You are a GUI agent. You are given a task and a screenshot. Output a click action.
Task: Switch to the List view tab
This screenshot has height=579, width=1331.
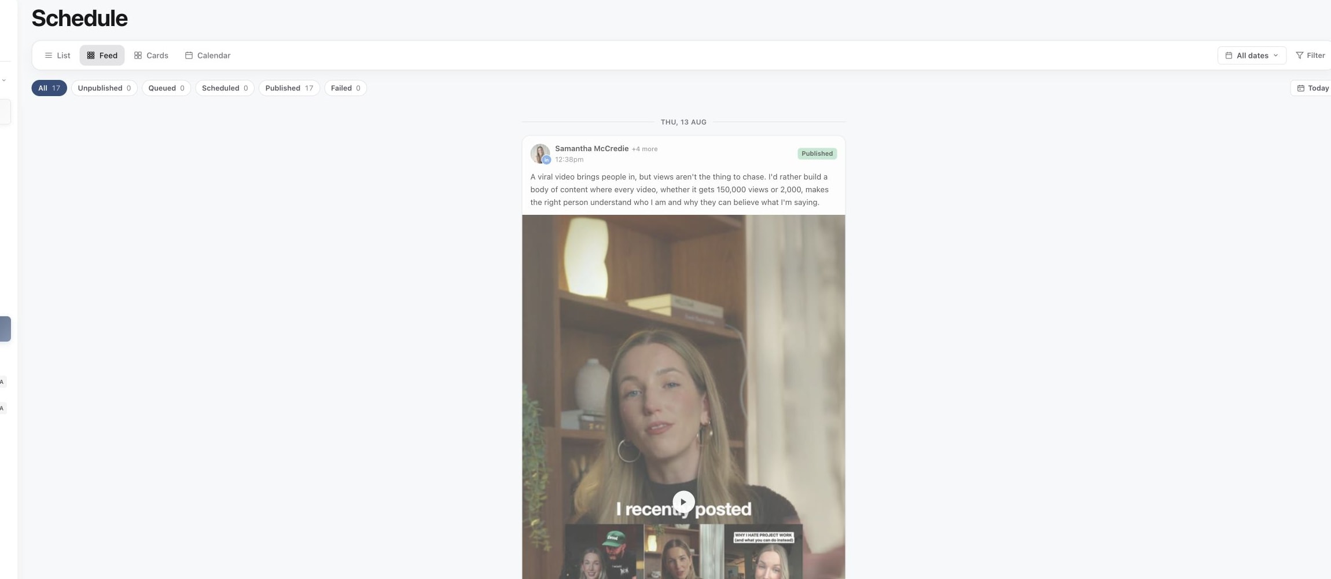pyautogui.click(x=57, y=56)
